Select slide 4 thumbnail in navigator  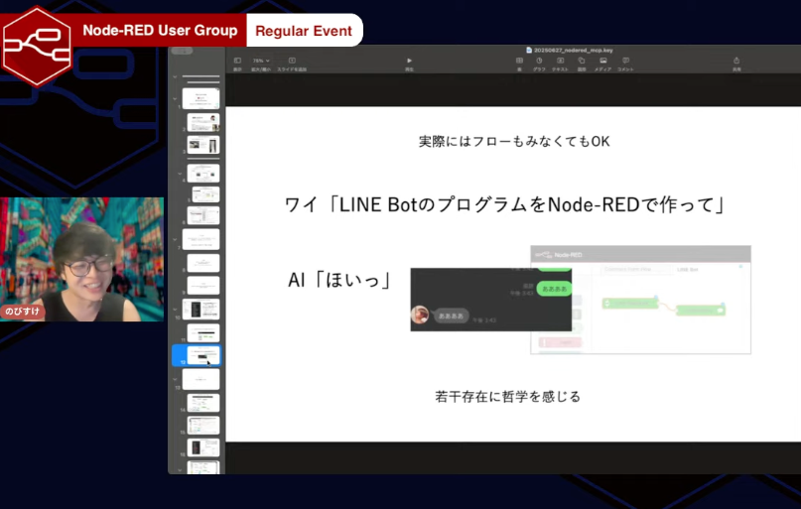point(203,173)
